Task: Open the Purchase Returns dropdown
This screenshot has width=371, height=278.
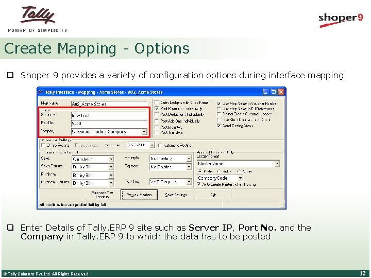Action: (x=111, y=183)
